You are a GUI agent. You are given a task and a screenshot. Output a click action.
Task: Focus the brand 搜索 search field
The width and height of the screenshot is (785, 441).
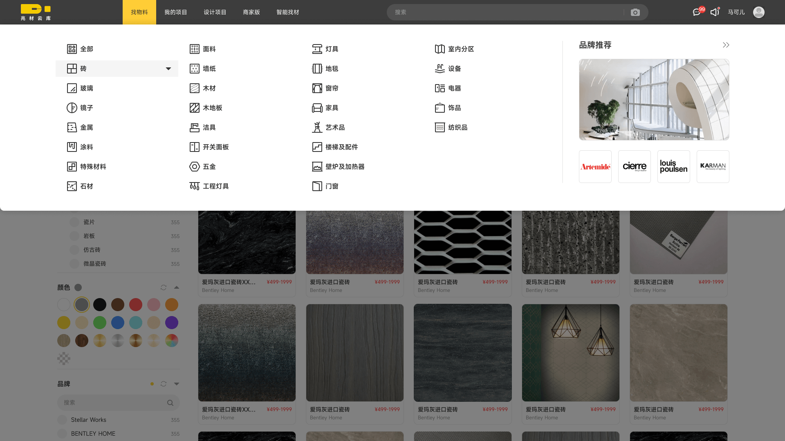tap(119, 403)
